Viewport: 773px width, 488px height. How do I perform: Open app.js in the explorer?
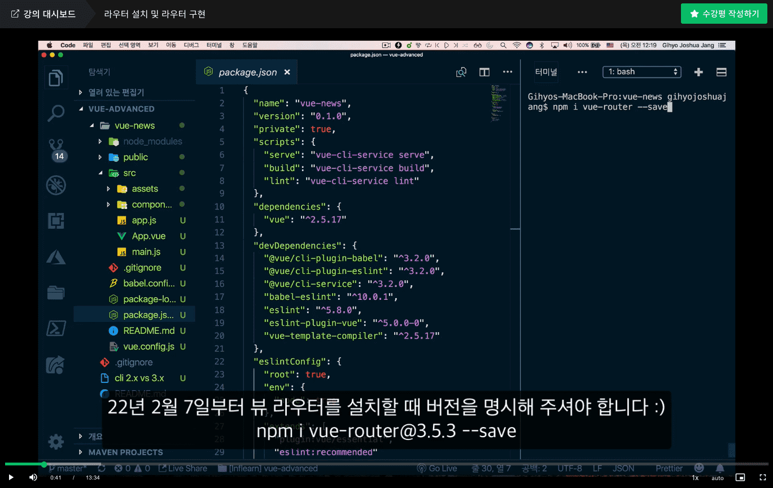[x=144, y=220]
